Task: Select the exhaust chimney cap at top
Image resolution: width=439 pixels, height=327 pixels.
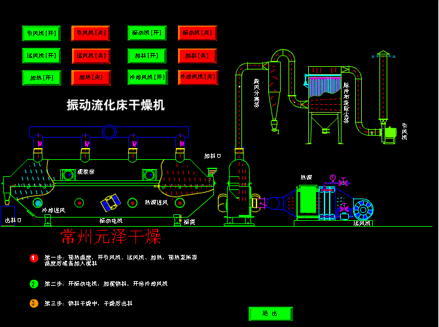Action: pyautogui.click(x=383, y=54)
